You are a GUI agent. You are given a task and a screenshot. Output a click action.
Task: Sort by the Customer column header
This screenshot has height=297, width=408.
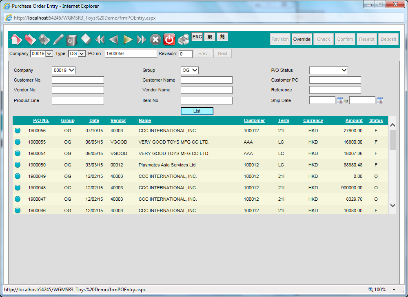pyautogui.click(x=254, y=120)
